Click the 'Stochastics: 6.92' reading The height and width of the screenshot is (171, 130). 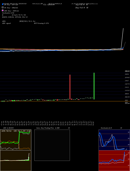point(8,13)
